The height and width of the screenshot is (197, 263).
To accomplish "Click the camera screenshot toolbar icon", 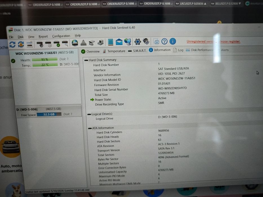I will [156, 42].
